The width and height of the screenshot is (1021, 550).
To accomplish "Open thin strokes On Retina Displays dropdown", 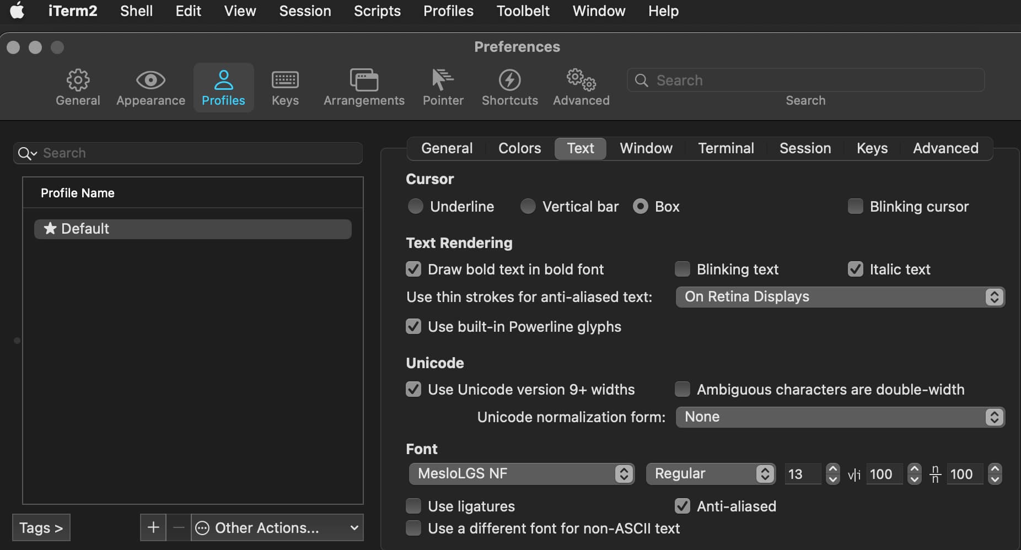I will [x=840, y=297].
